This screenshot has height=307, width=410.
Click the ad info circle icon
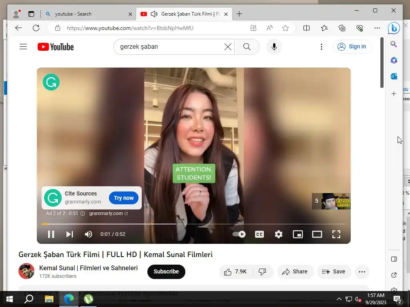pos(82,213)
